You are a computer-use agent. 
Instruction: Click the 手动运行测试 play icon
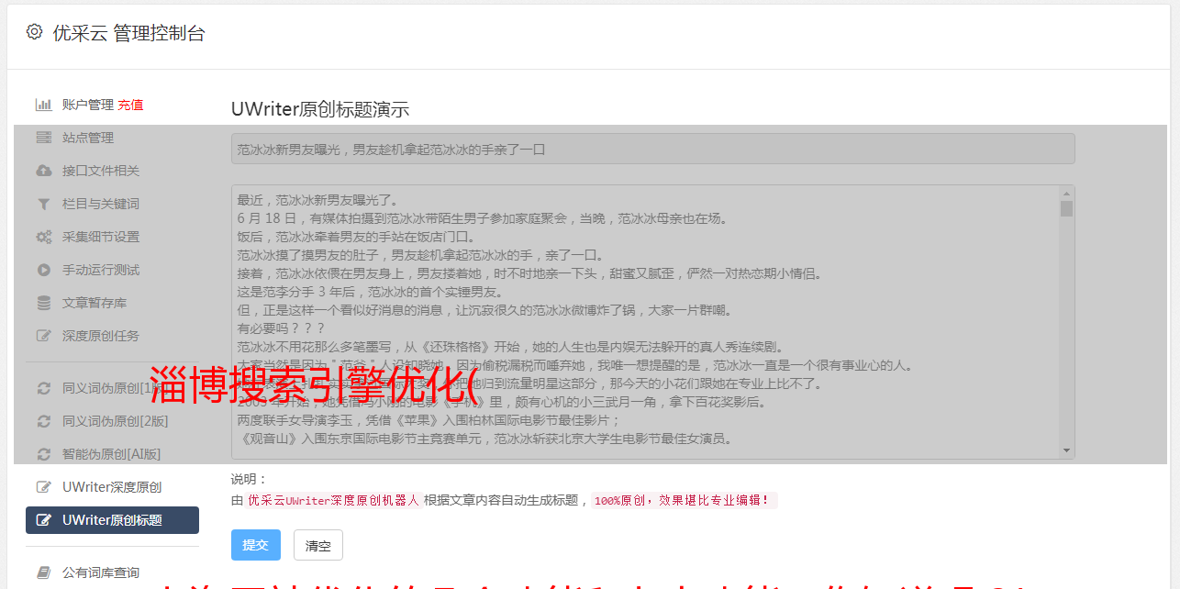coord(43,270)
